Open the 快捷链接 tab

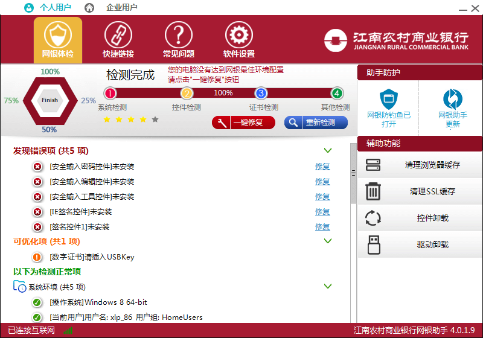pyautogui.click(x=118, y=40)
